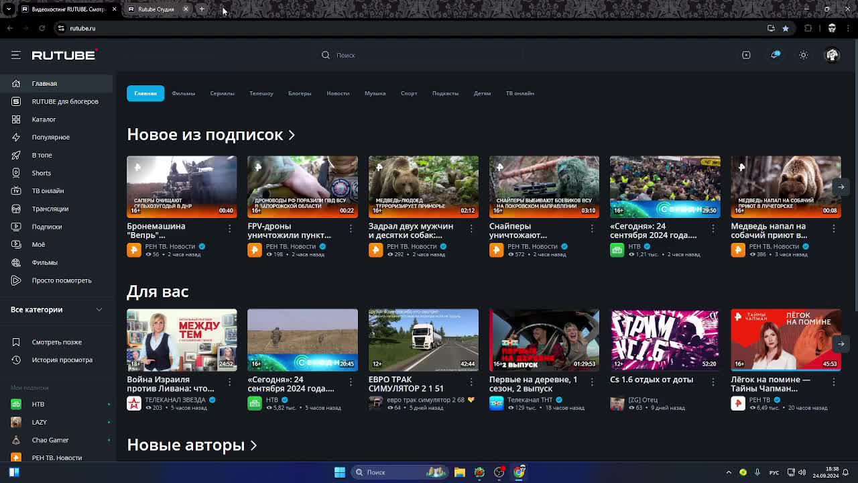Viewport: 858px width, 483px height.
Task: Open Подписки in sidebar
Action: (56, 227)
